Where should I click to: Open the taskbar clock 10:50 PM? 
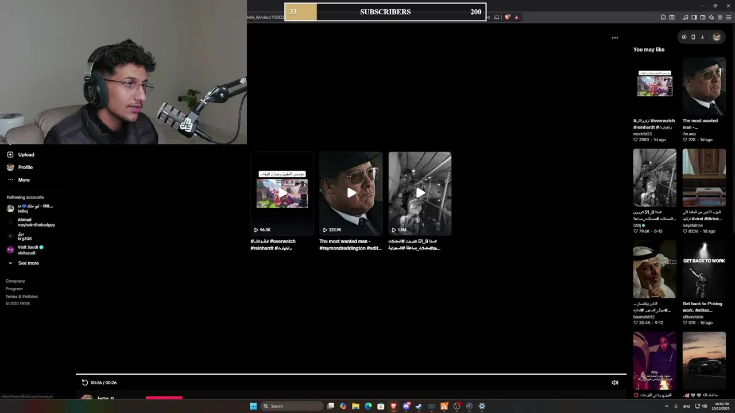pos(719,406)
